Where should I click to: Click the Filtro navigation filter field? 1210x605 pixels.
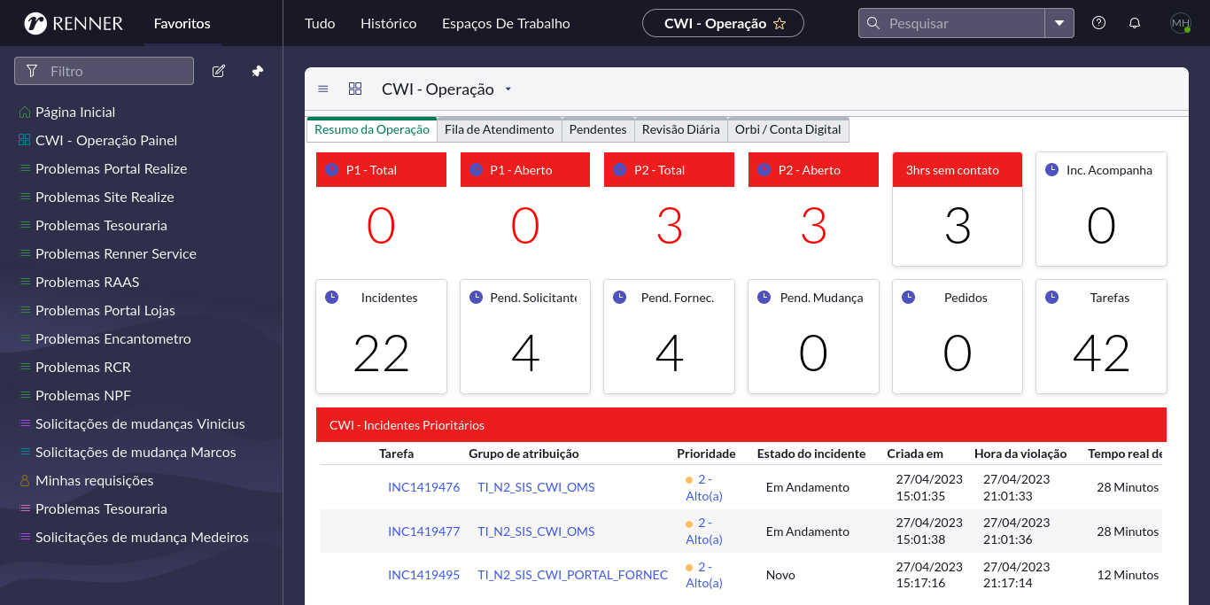tap(104, 71)
